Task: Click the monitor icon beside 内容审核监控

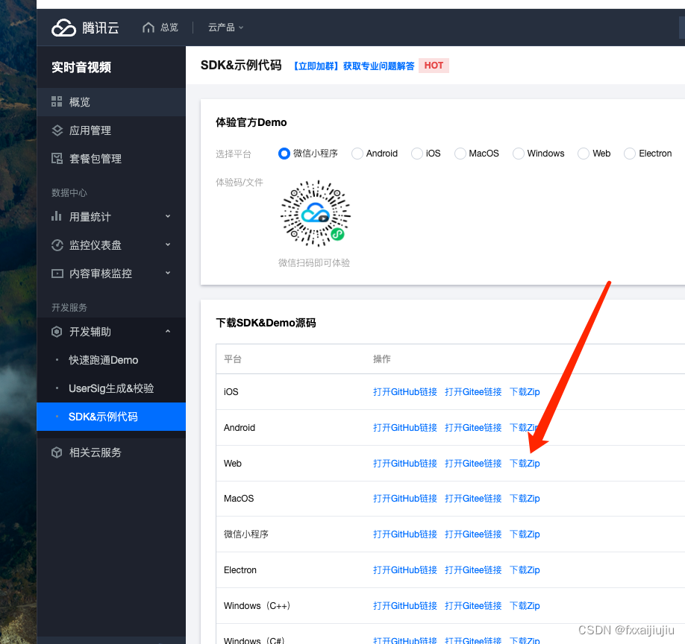Action: pos(57,274)
